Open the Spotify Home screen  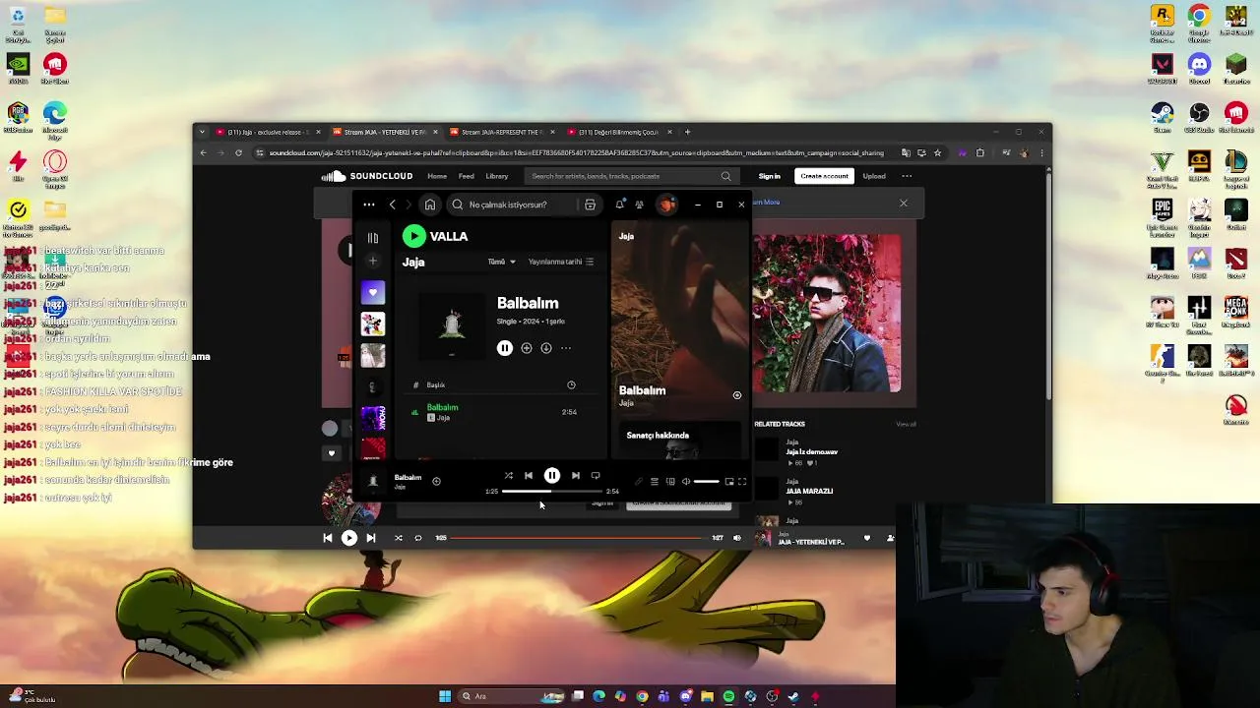tap(430, 205)
